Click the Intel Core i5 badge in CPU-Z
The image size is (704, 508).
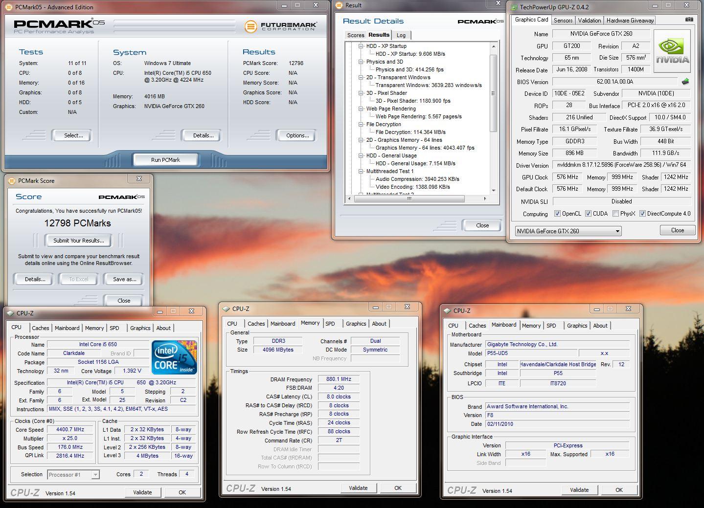pyautogui.click(x=175, y=357)
